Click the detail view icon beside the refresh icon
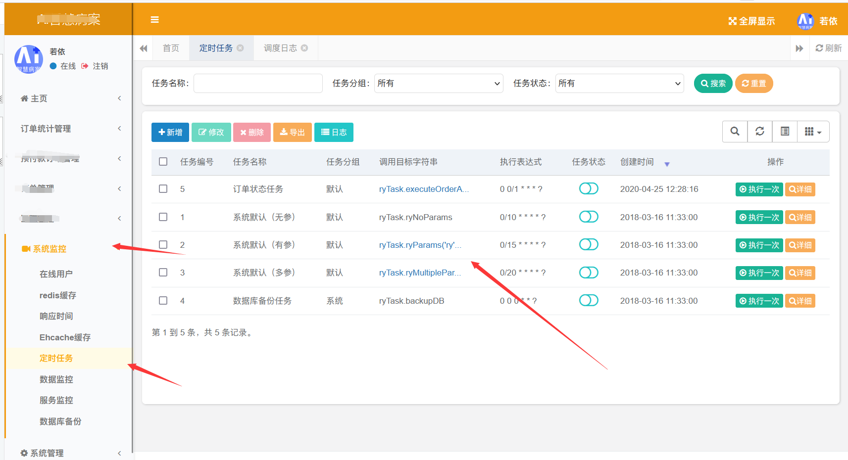The image size is (848, 460). point(785,132)
